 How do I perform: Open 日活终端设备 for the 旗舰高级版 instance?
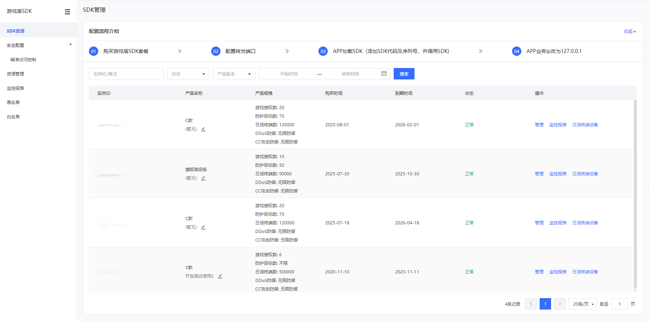click(585, 174)
